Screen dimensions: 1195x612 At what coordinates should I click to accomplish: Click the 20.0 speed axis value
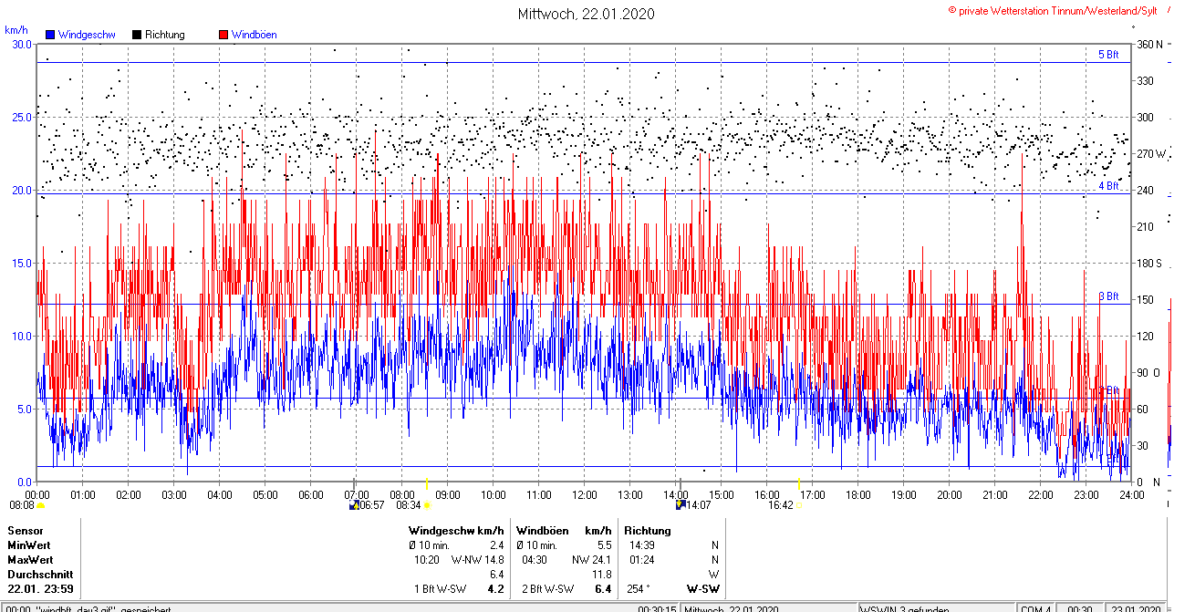tap(22, 190)
